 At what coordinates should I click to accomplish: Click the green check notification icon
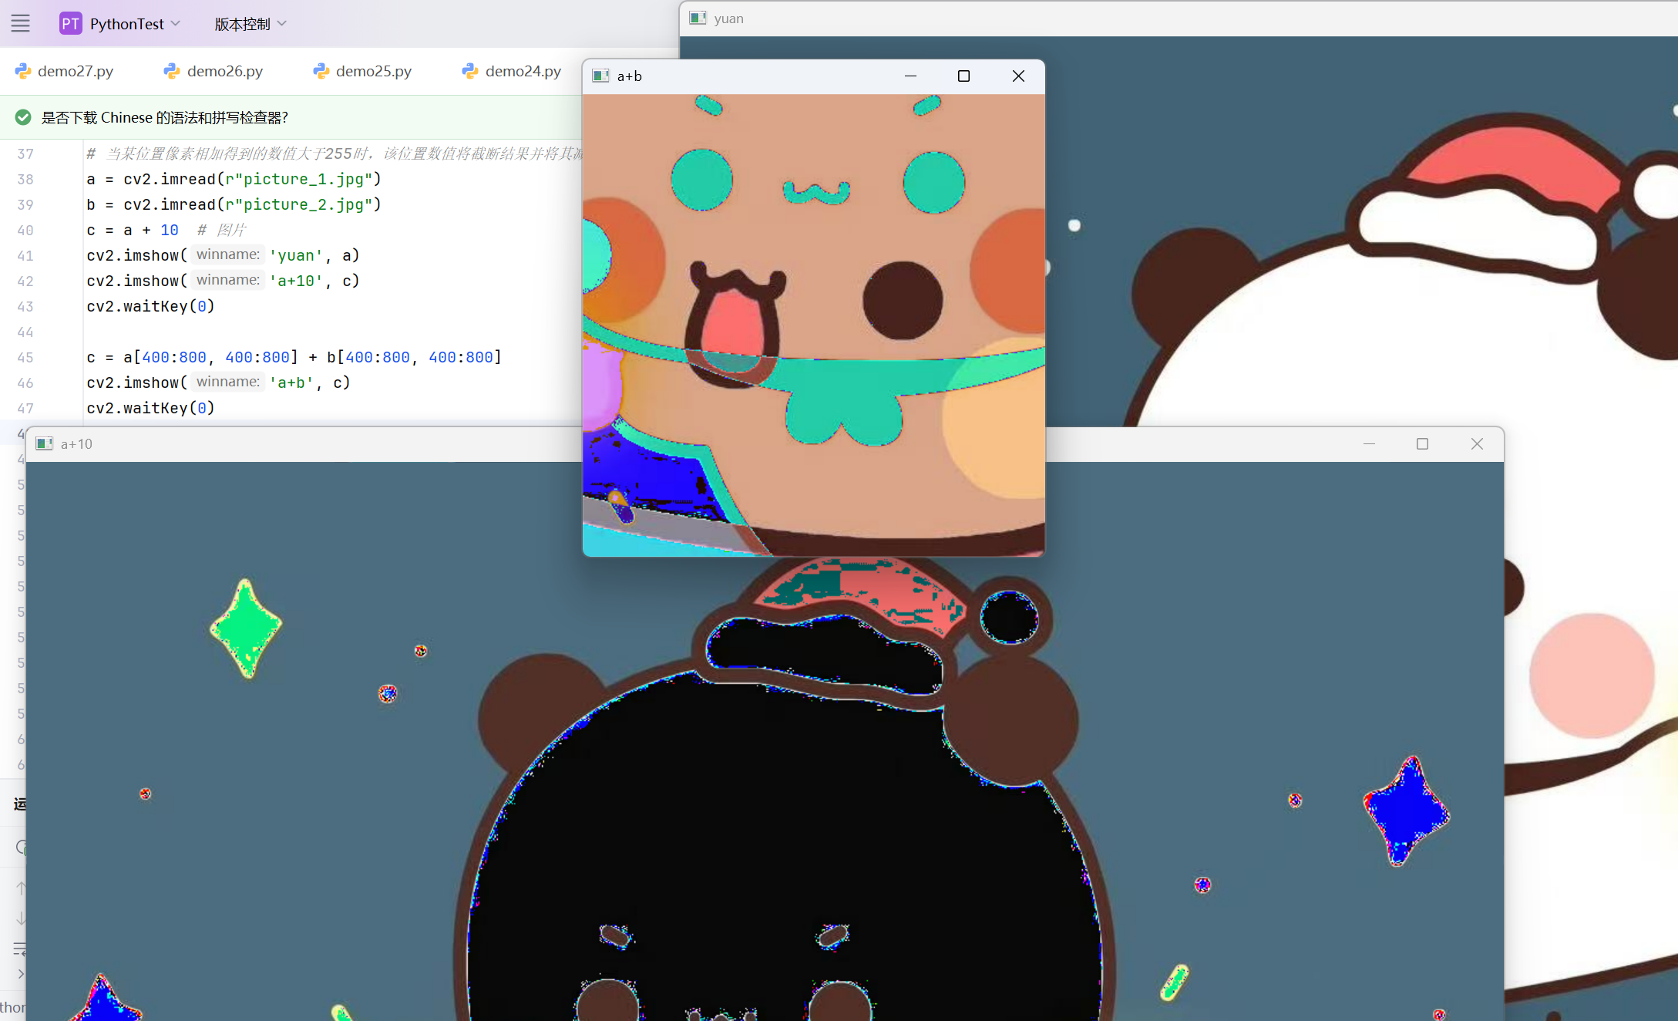23,117
